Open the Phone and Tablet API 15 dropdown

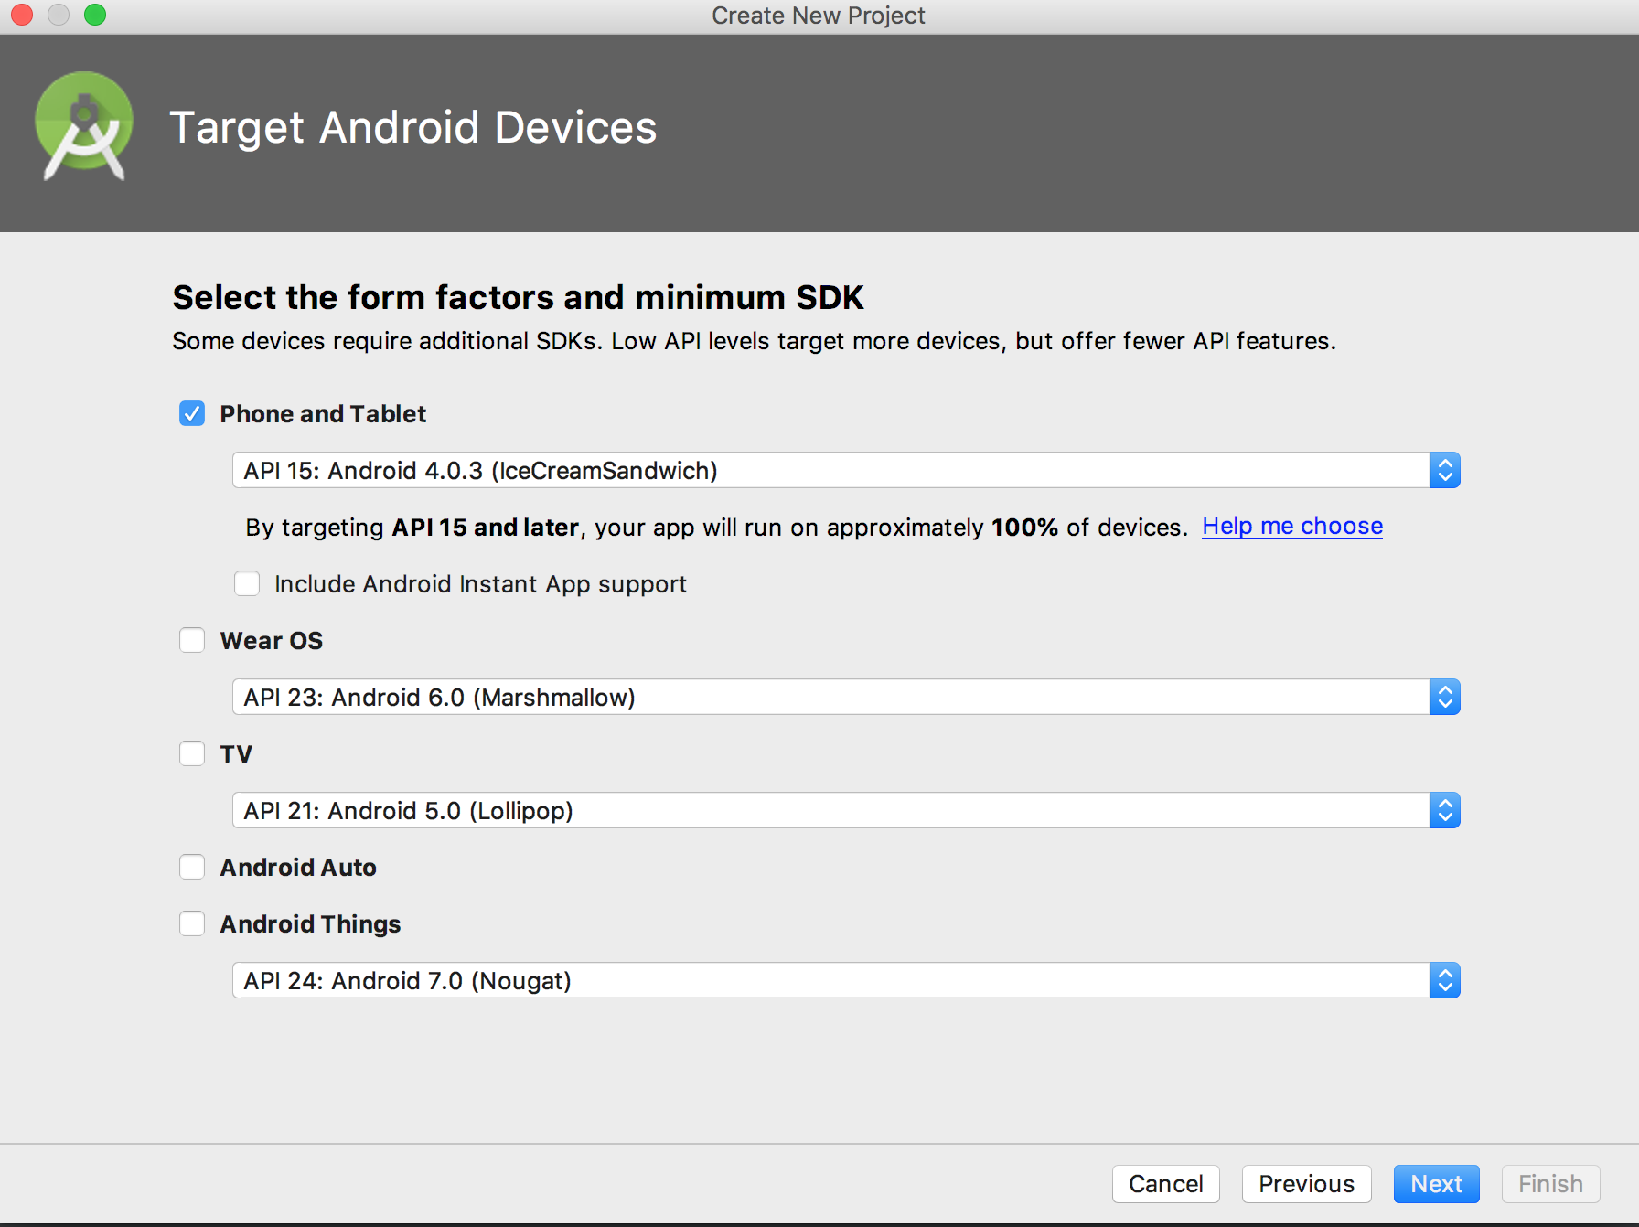coord(830,471)
